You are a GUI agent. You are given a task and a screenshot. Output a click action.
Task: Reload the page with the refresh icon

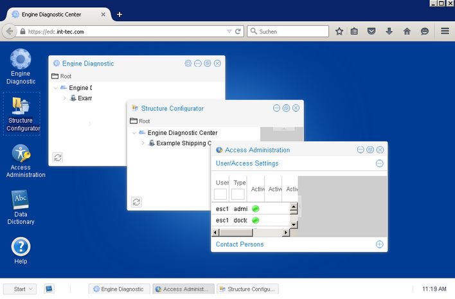point(238,32)
